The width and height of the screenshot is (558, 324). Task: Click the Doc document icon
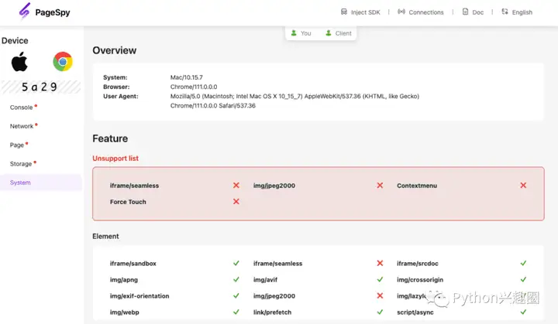(x=465, y=12)
